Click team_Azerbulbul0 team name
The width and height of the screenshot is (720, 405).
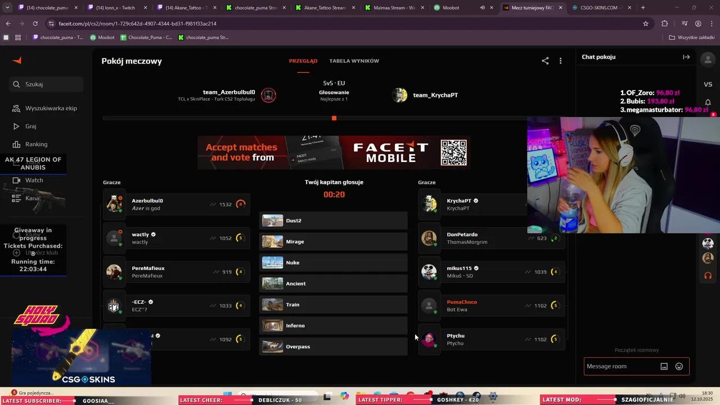[229, 92]
